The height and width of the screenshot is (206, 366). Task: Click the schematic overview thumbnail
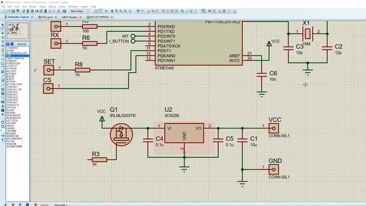tap(18, 30)
